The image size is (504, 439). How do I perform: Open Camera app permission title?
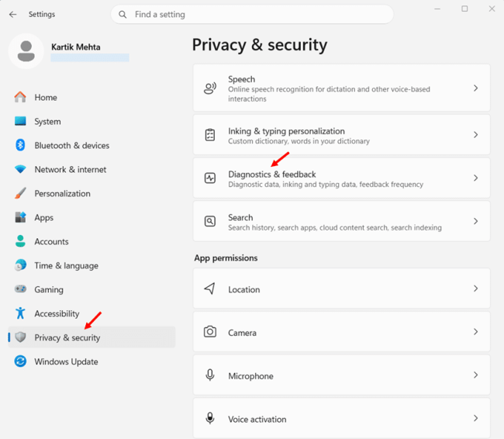[243, 333]
